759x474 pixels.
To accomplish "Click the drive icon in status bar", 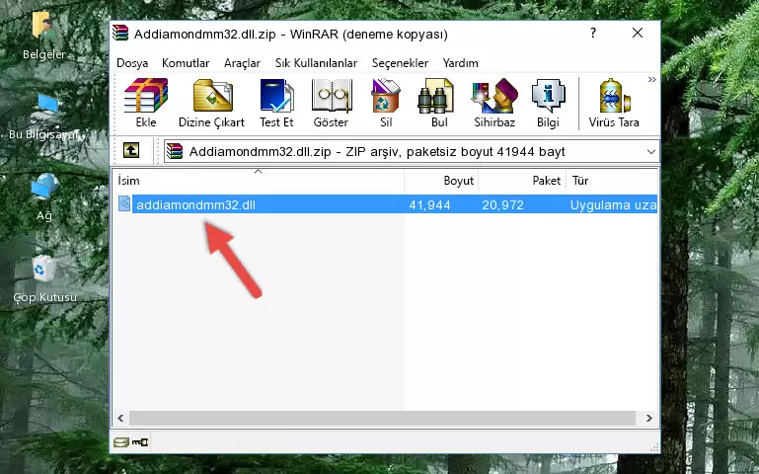I will tap(120, 441).
